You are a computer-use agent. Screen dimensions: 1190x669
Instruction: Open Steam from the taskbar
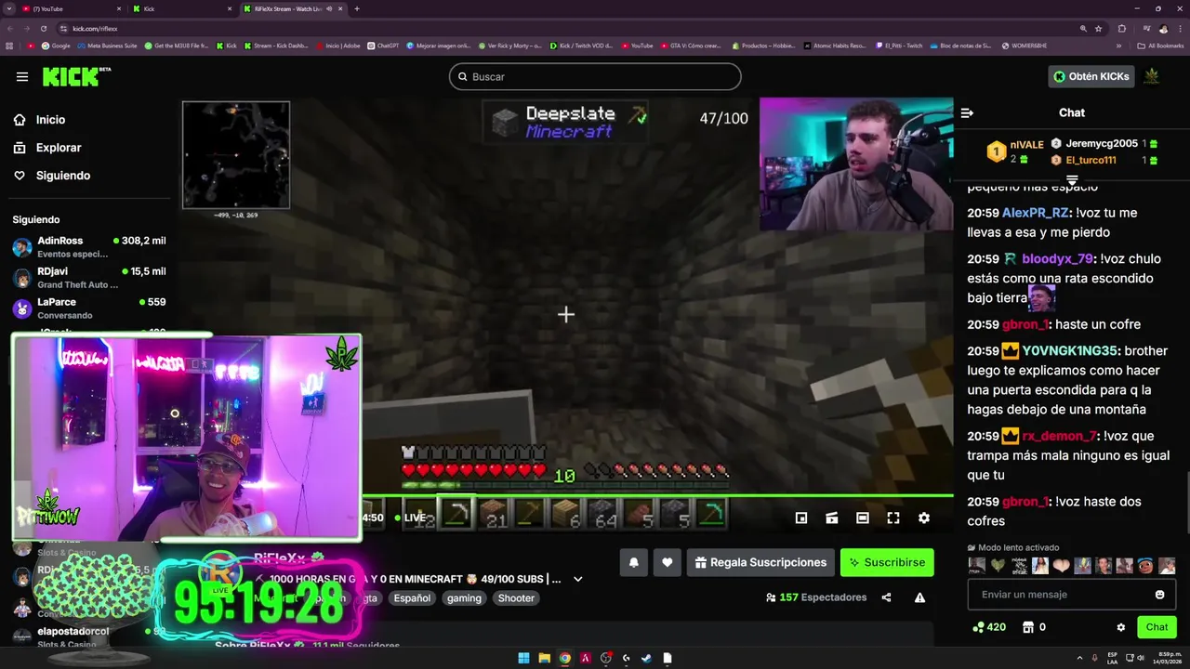coord(647,658)
